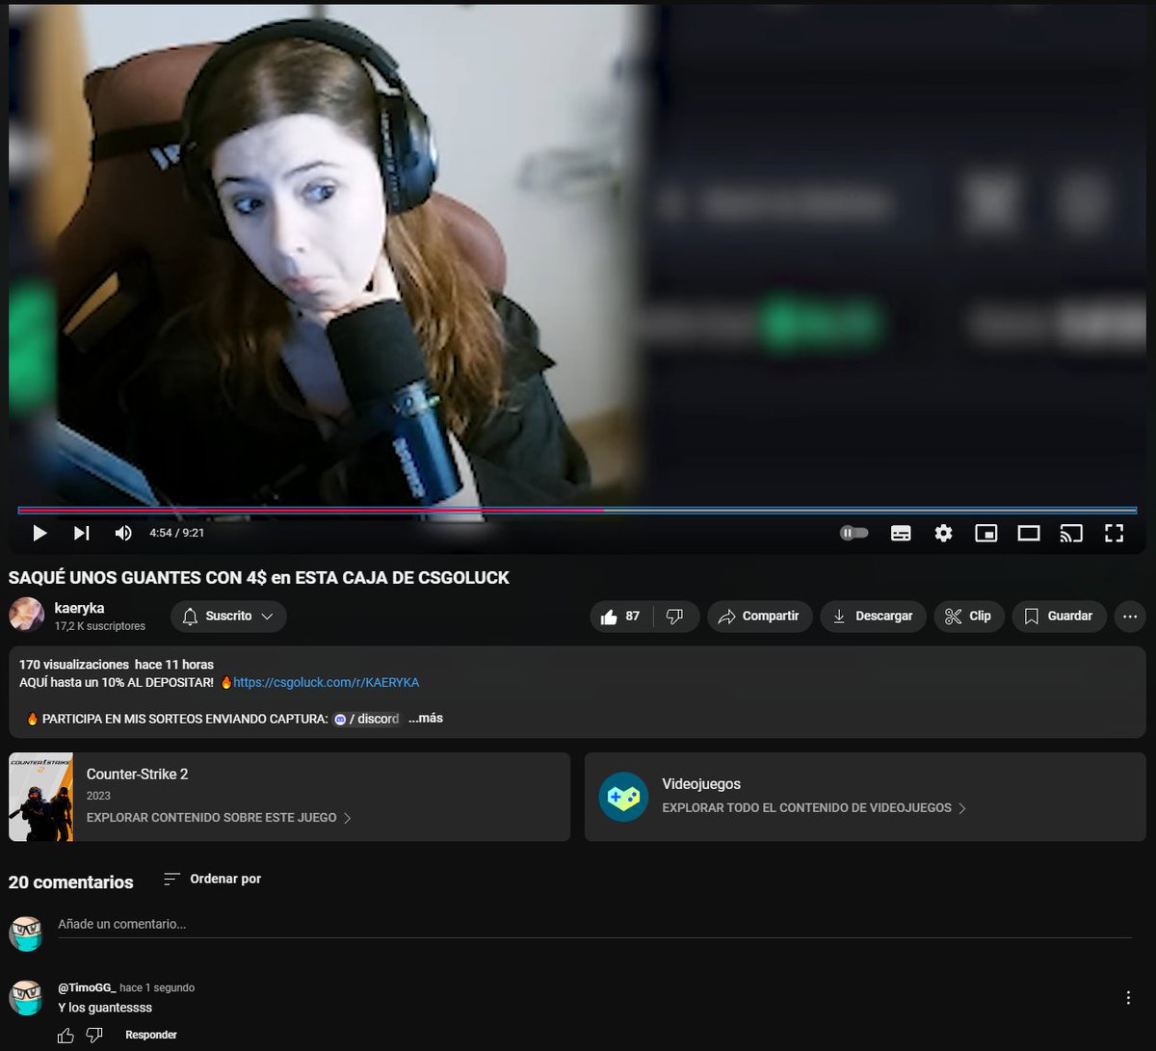1156x1051 pixels.
Task: Open the @TimoGG_ comment avatar
Action: point(26,998)
